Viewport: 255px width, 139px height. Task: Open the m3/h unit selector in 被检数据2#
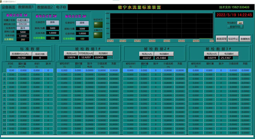[171, 58]
